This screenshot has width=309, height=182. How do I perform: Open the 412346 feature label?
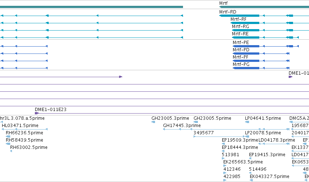click(232, 169)
